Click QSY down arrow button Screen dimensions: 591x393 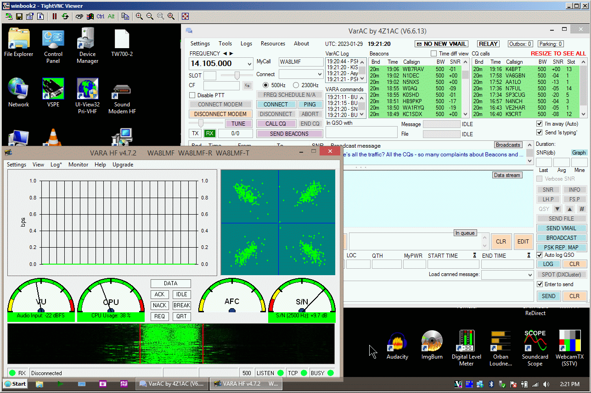click(557, 209)
